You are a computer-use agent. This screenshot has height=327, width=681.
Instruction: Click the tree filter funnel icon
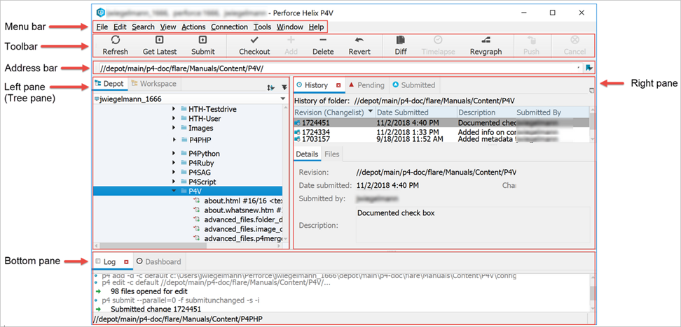(284, 87)
